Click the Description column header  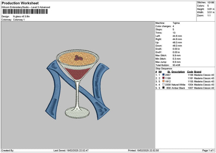pos(178,72)
